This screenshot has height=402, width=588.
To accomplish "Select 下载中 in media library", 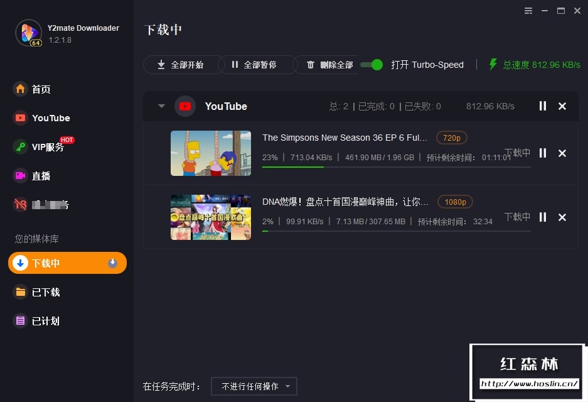I will (x=67, y=263).
